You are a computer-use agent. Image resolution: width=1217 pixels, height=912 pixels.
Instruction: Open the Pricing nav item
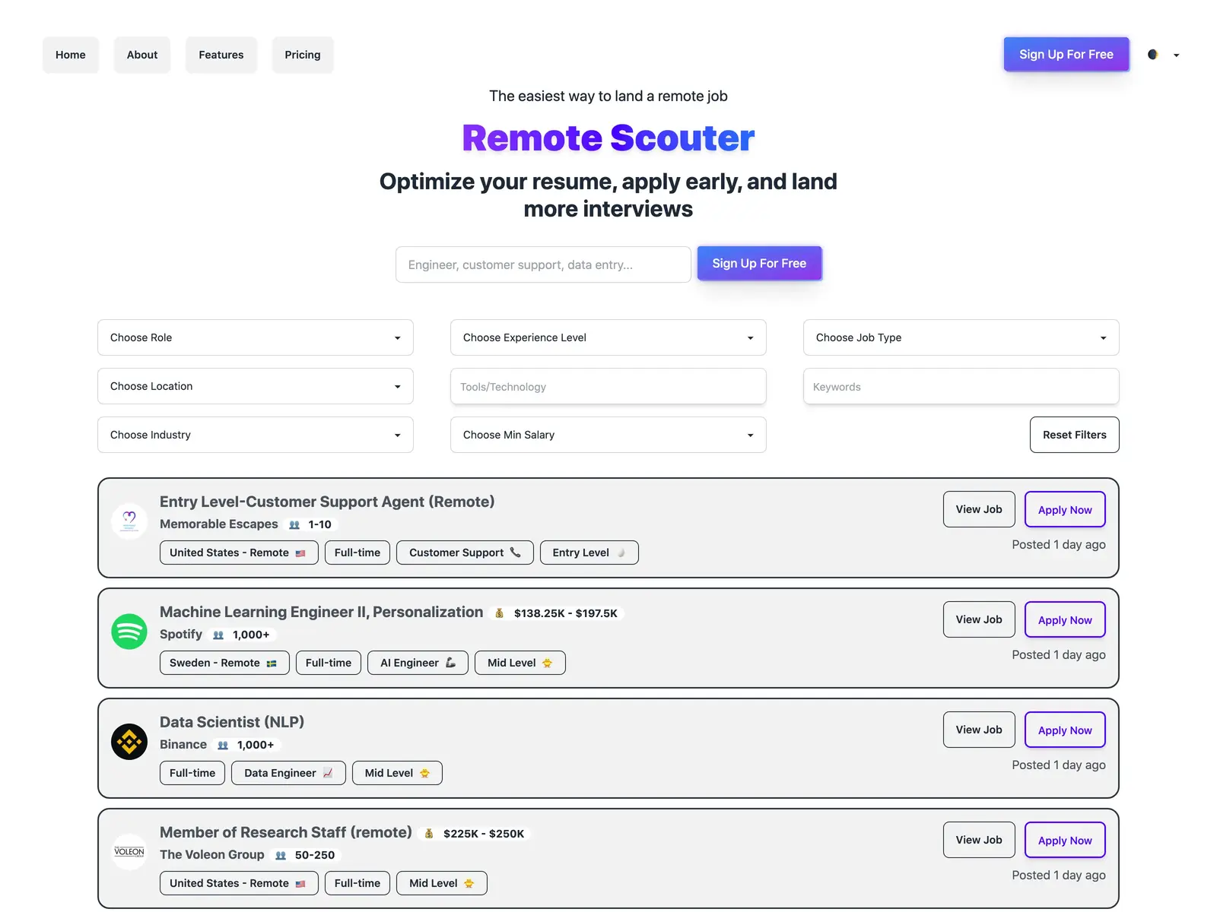tap(303, 55)
